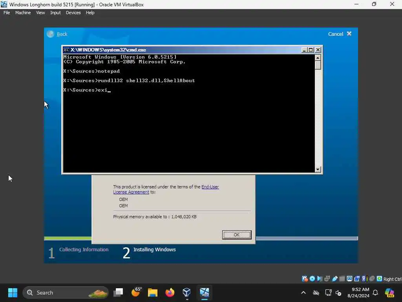Open the Windows Start menu
Screen dimensions: 402x302
tap(13, 293)
